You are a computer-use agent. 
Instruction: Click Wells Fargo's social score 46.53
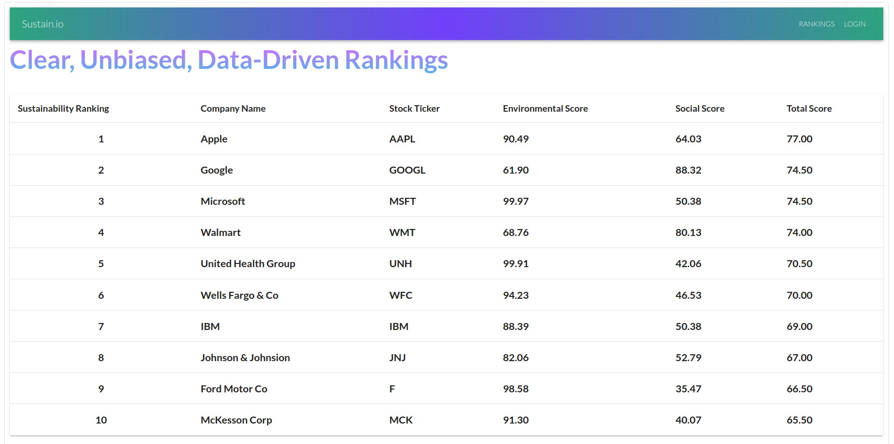pos(688,296)
